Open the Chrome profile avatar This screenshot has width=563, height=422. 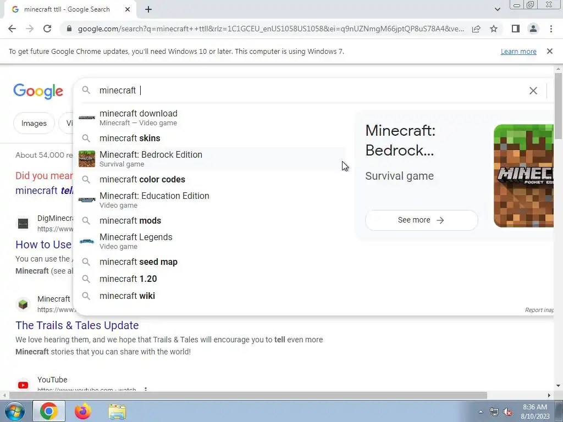533,29
